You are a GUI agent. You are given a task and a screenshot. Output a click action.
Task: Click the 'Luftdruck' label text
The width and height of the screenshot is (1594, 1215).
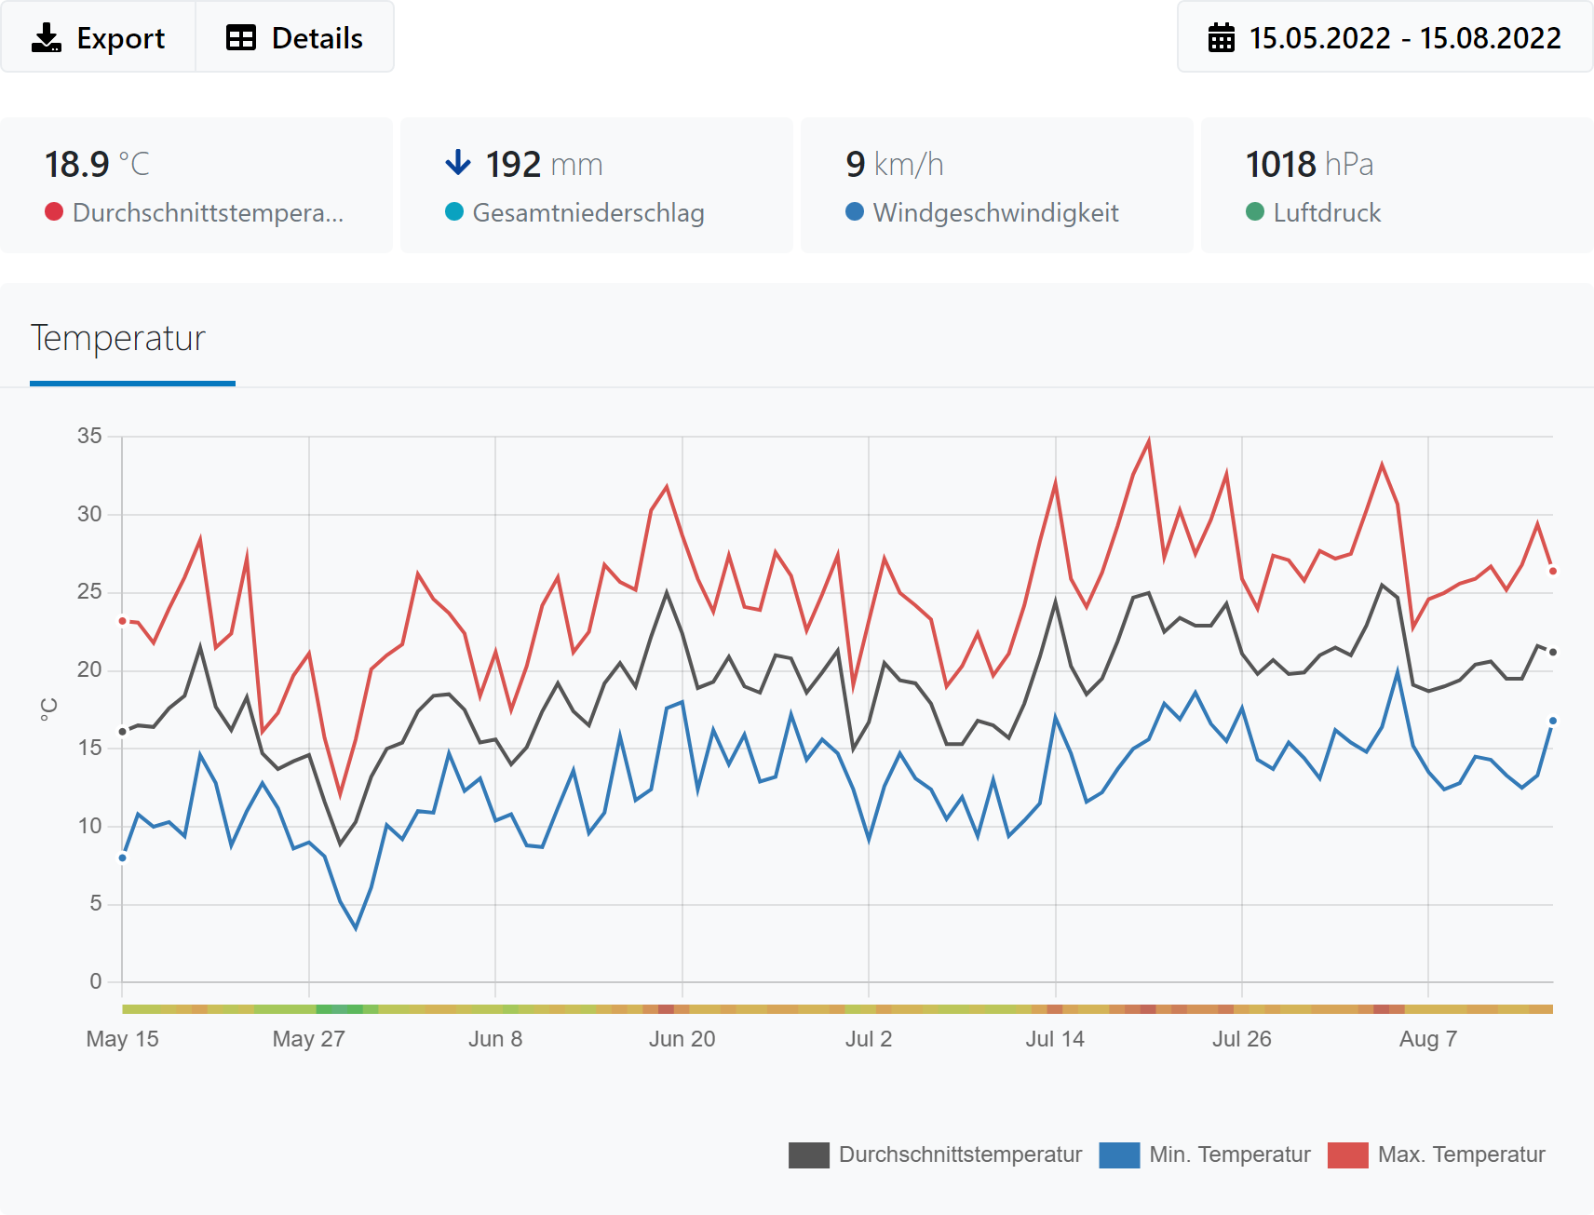coord(1327,213)
